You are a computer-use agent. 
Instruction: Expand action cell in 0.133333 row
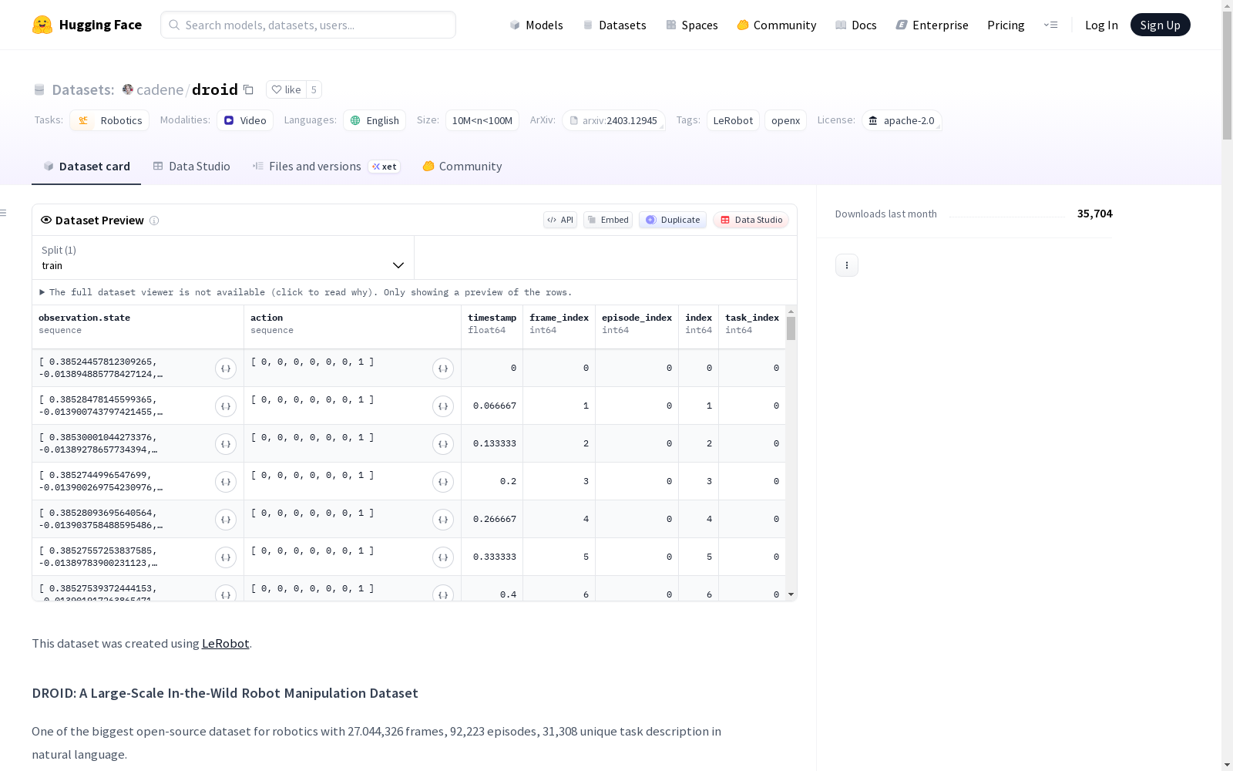point(443,444)
